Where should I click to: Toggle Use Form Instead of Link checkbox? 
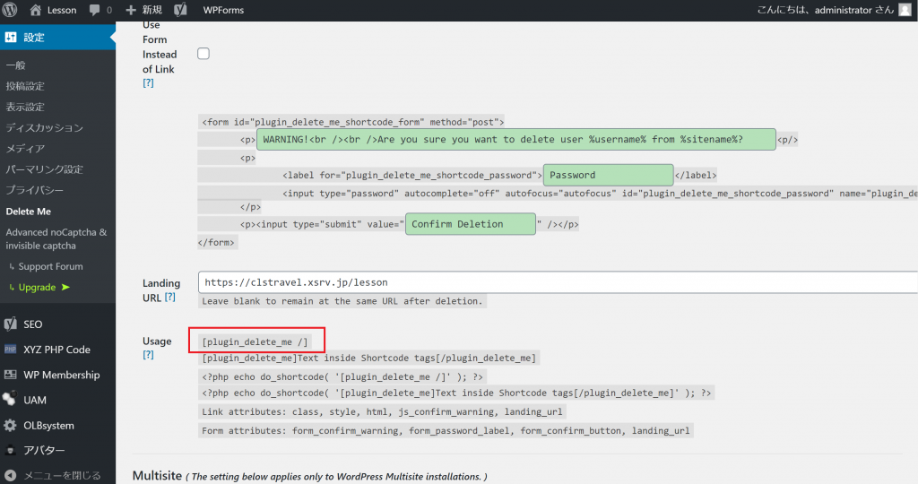pyautogui.click(x=204, y=54)
